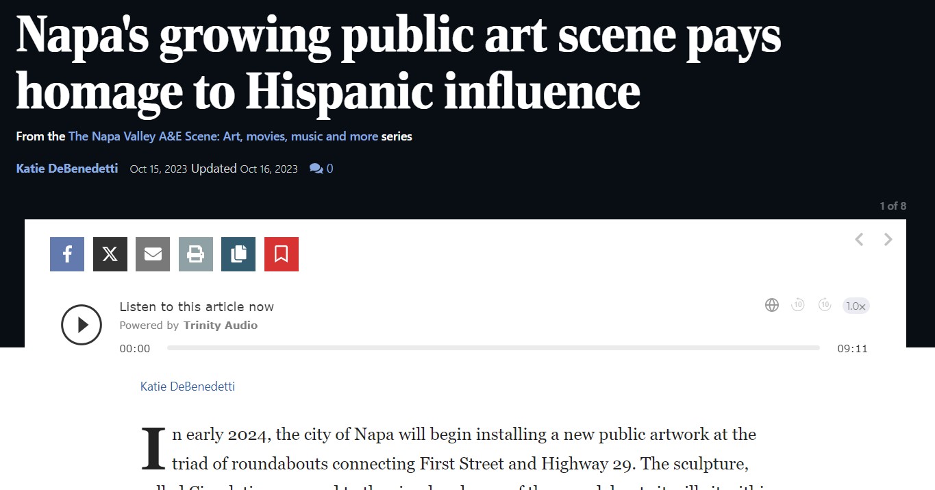Go to next gallery image arrow
This screenshot has height=490, width=935.
click(888, 239)
